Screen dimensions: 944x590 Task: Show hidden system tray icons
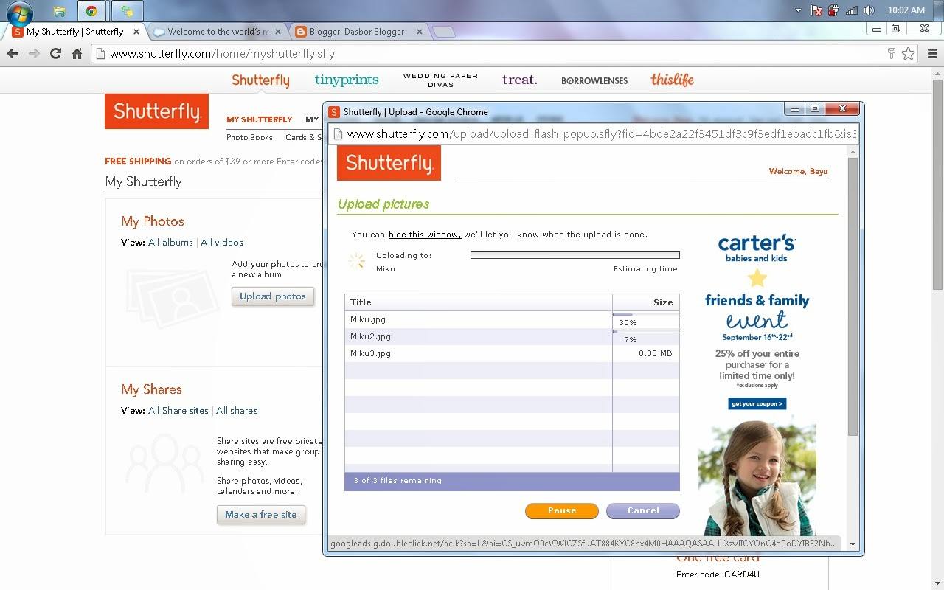(798, 10)
